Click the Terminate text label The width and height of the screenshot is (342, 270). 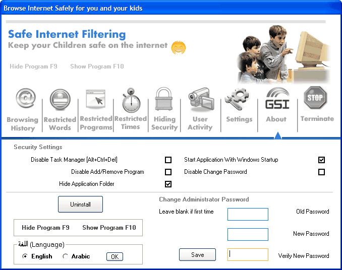317,119
